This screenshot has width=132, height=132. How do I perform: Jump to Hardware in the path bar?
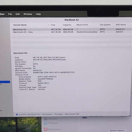[x=47, y=114]
